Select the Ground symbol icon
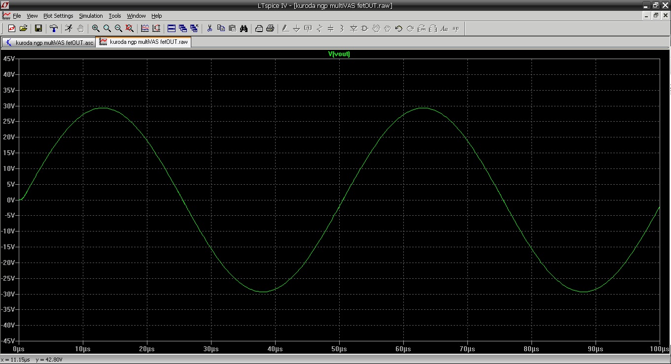 click(297, 29)
